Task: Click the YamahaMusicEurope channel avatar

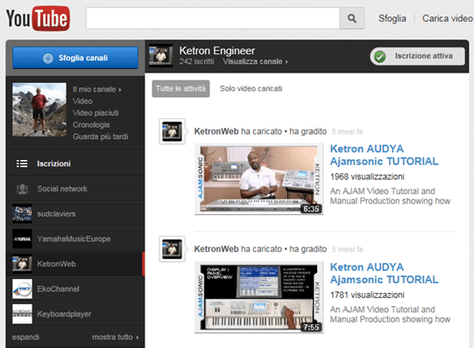Action: pos(22,239)
